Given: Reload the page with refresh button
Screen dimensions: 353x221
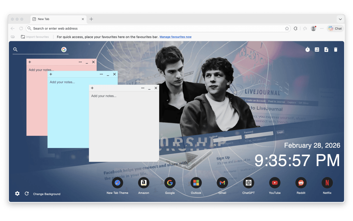Looking at the screenshot, I should click(x=21, y=28).
